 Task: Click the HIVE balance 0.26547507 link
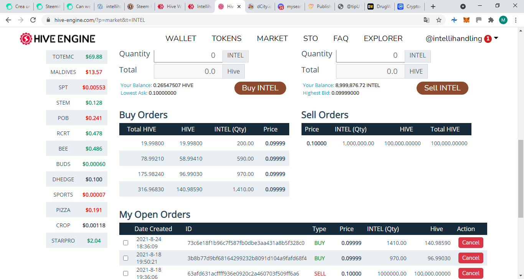[173, 85]
